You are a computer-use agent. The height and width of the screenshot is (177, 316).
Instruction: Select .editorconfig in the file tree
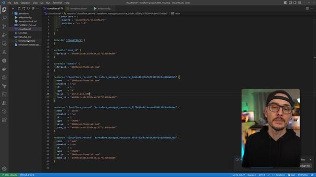pyautogui.click(x=25, y=18)
